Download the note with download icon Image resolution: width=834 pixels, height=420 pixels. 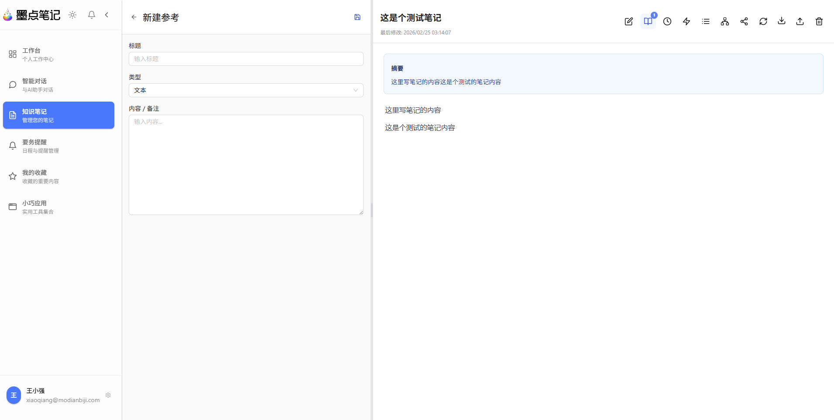[781, 21]
